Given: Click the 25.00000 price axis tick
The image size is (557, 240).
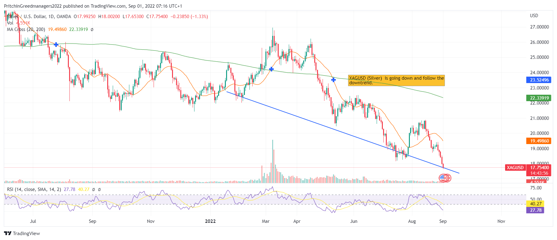Looking at the screenshot, I should pos(539,57).
